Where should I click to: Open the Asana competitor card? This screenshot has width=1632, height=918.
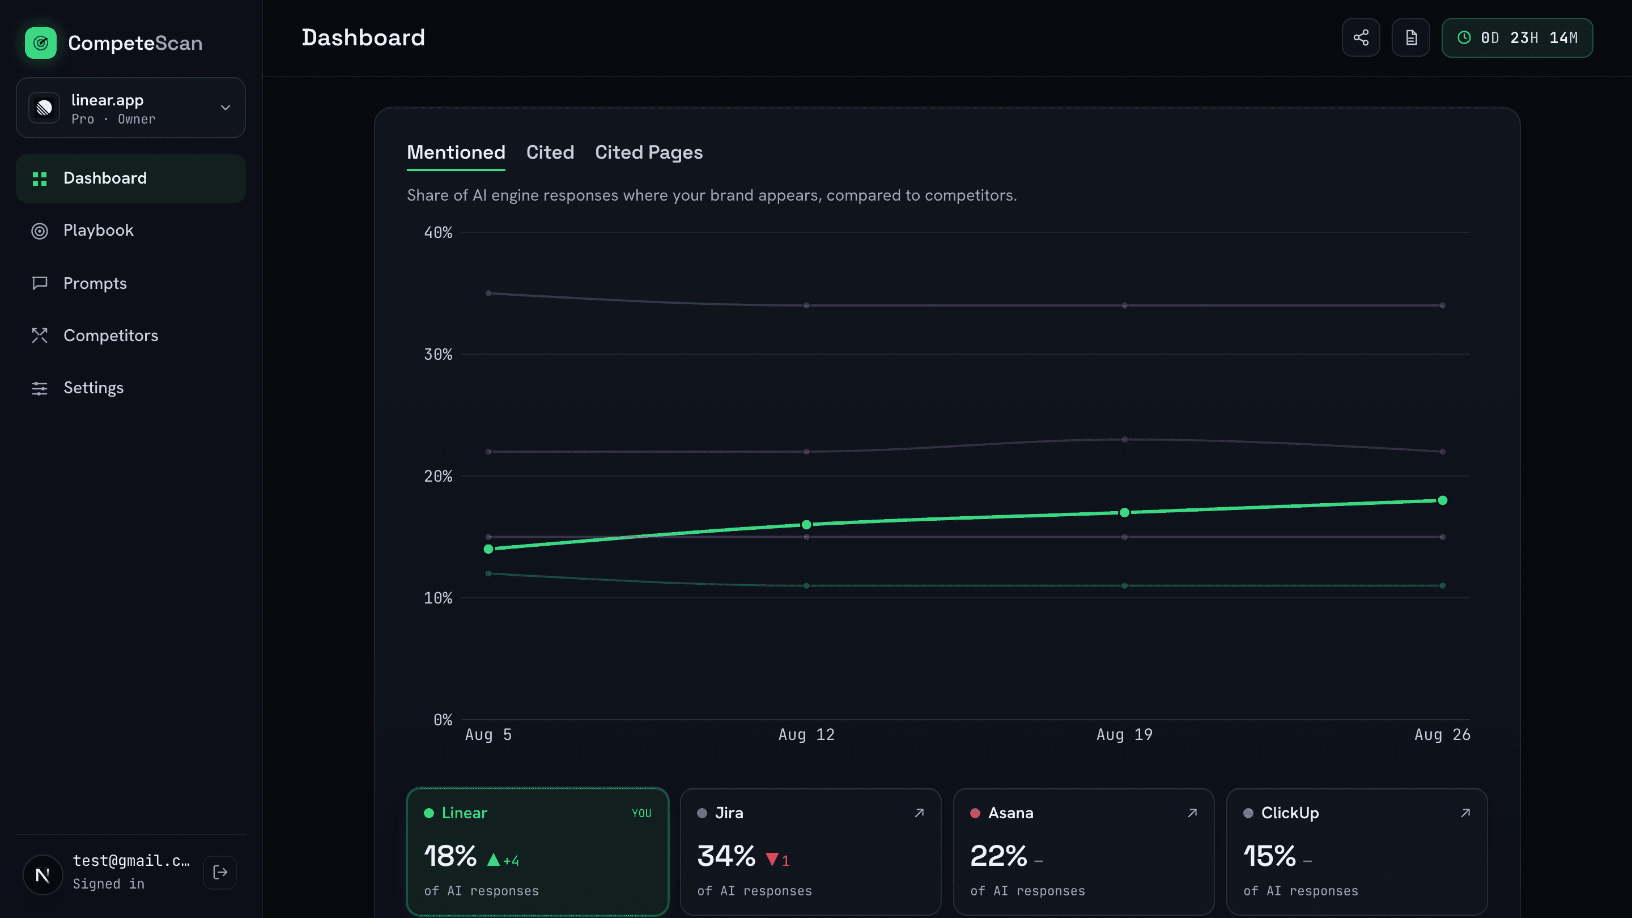coord(1083,852)
